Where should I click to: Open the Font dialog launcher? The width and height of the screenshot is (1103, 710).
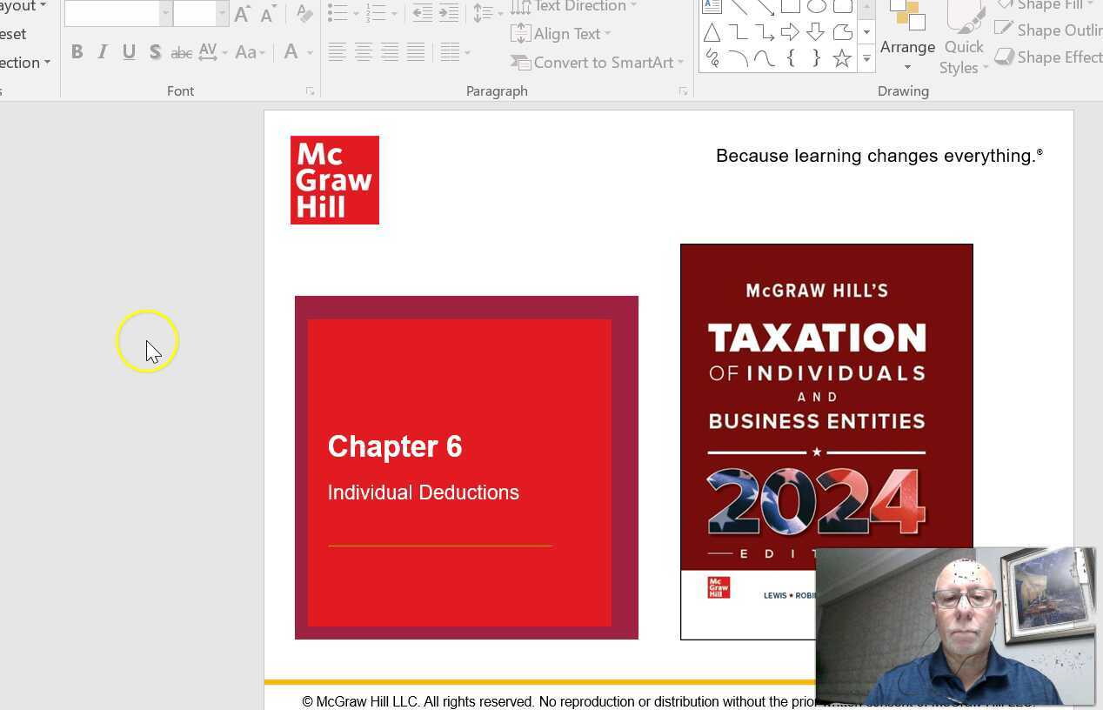coord(310,91)
